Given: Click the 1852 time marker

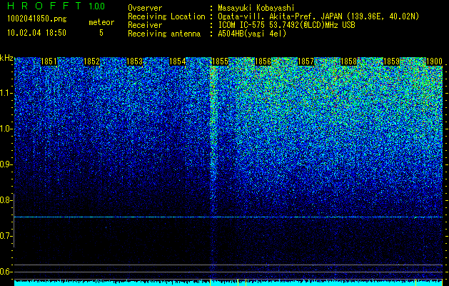Looking at the screenshot, I should tap(91, 61).
